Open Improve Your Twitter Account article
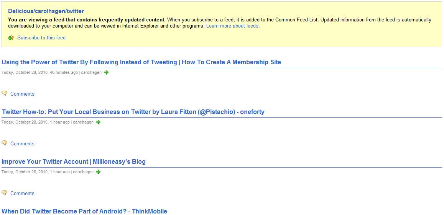Screen dimensions: 444x215 click(74, 161)
